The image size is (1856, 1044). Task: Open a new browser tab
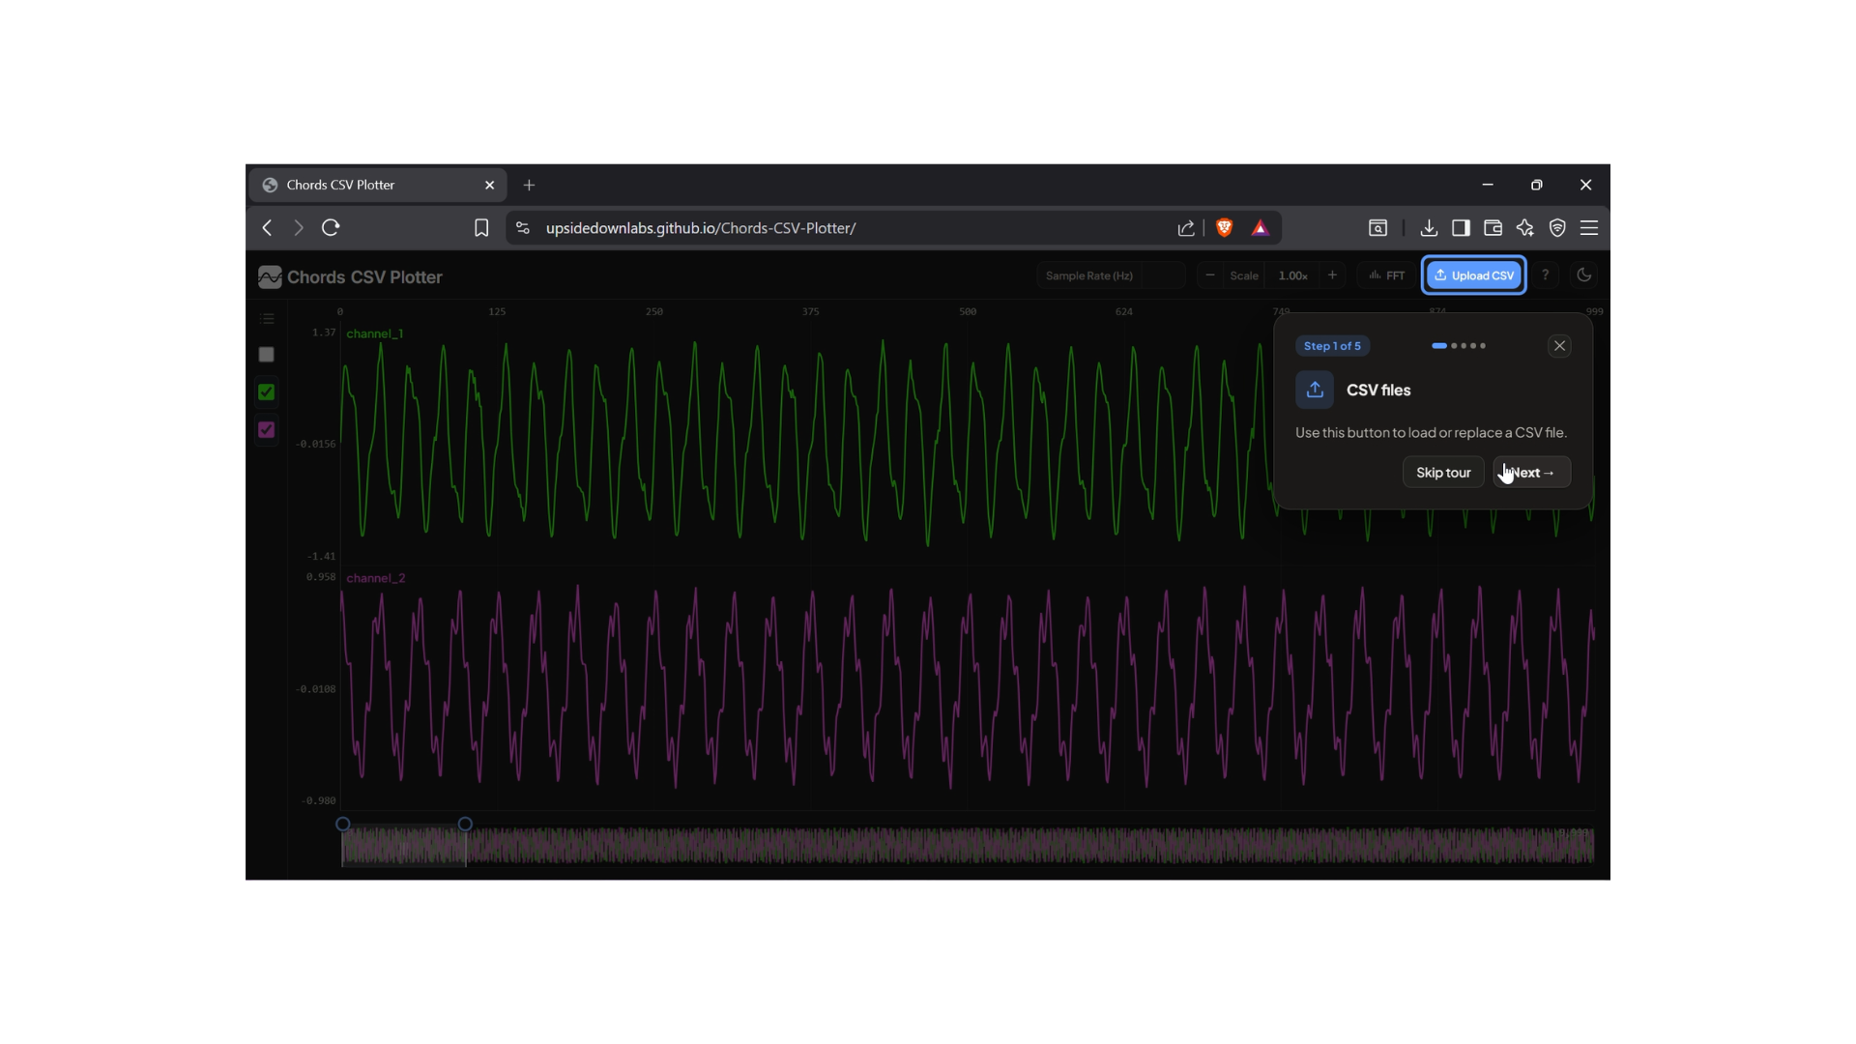pyautogui.click(x=529, y=185)
